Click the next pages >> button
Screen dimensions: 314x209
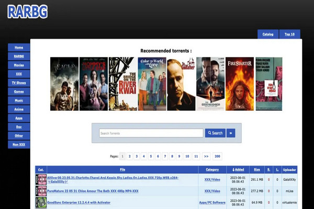[x=206, y=156]
